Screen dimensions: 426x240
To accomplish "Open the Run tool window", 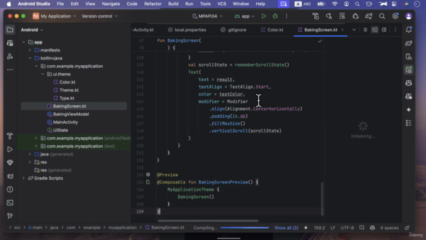I will (x=10, y=149).
